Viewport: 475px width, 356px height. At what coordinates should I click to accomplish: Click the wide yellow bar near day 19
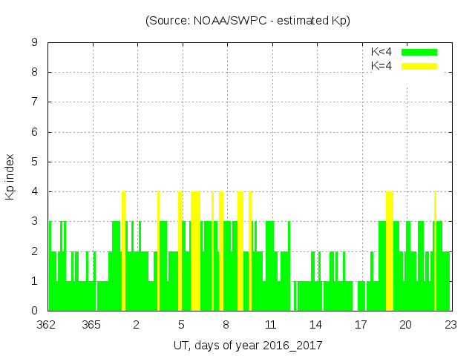(389, 252)
